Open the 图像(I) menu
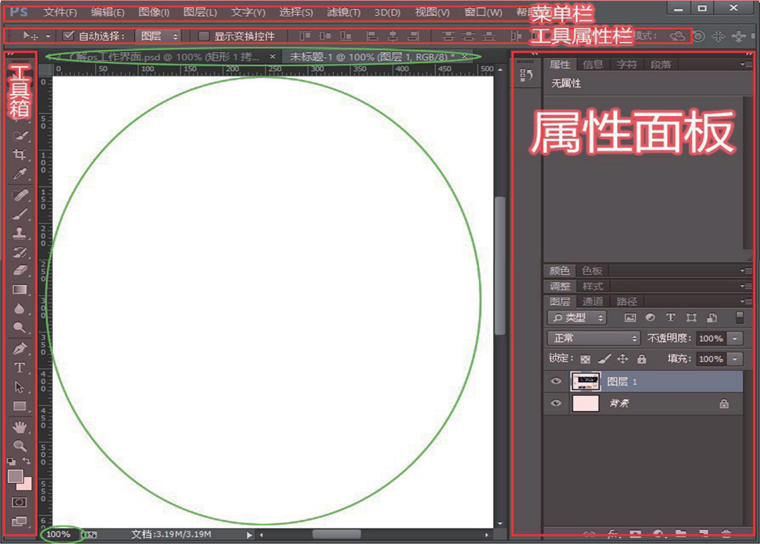 154,12
